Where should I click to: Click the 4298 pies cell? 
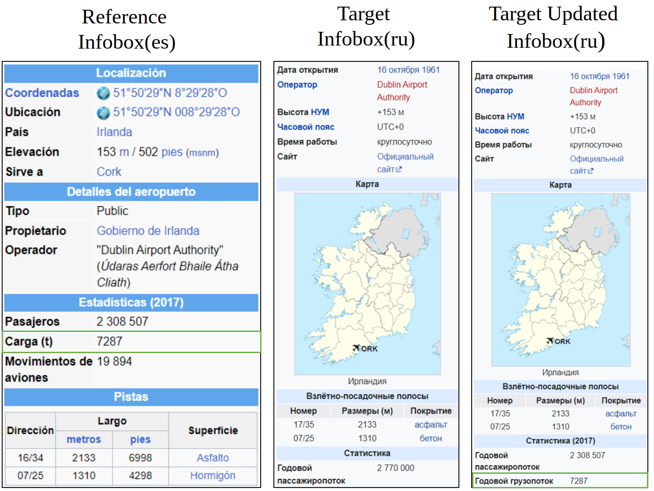[x=140, y=476]
